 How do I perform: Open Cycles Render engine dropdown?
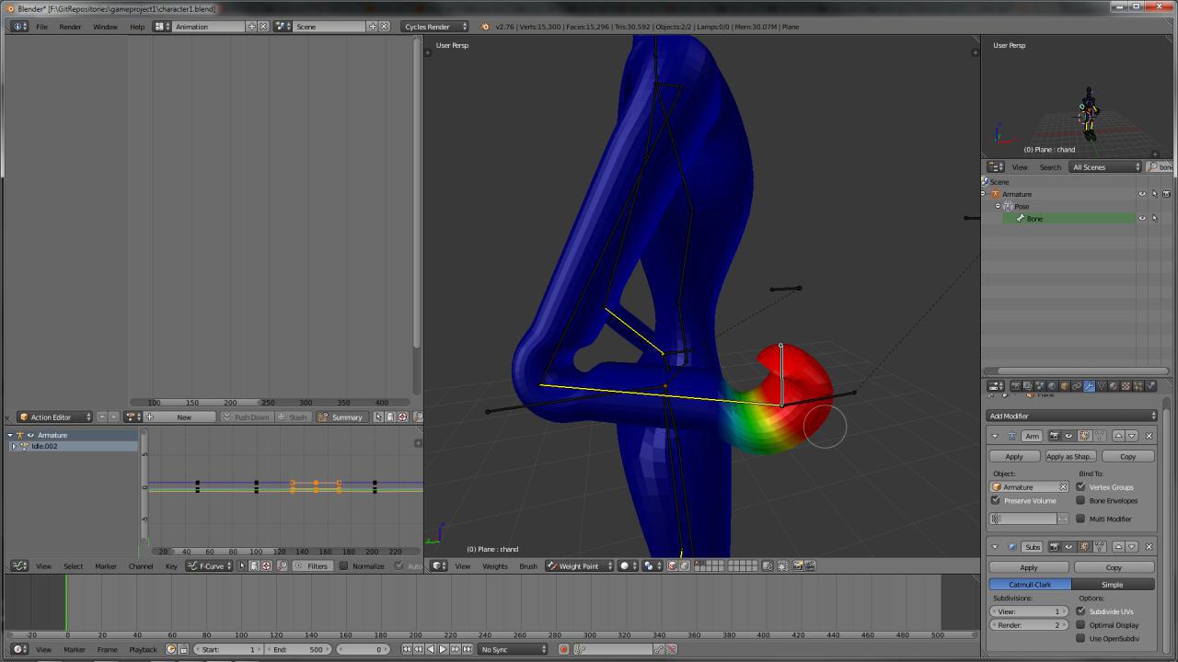pyautogui.click(x=435, y=27)
